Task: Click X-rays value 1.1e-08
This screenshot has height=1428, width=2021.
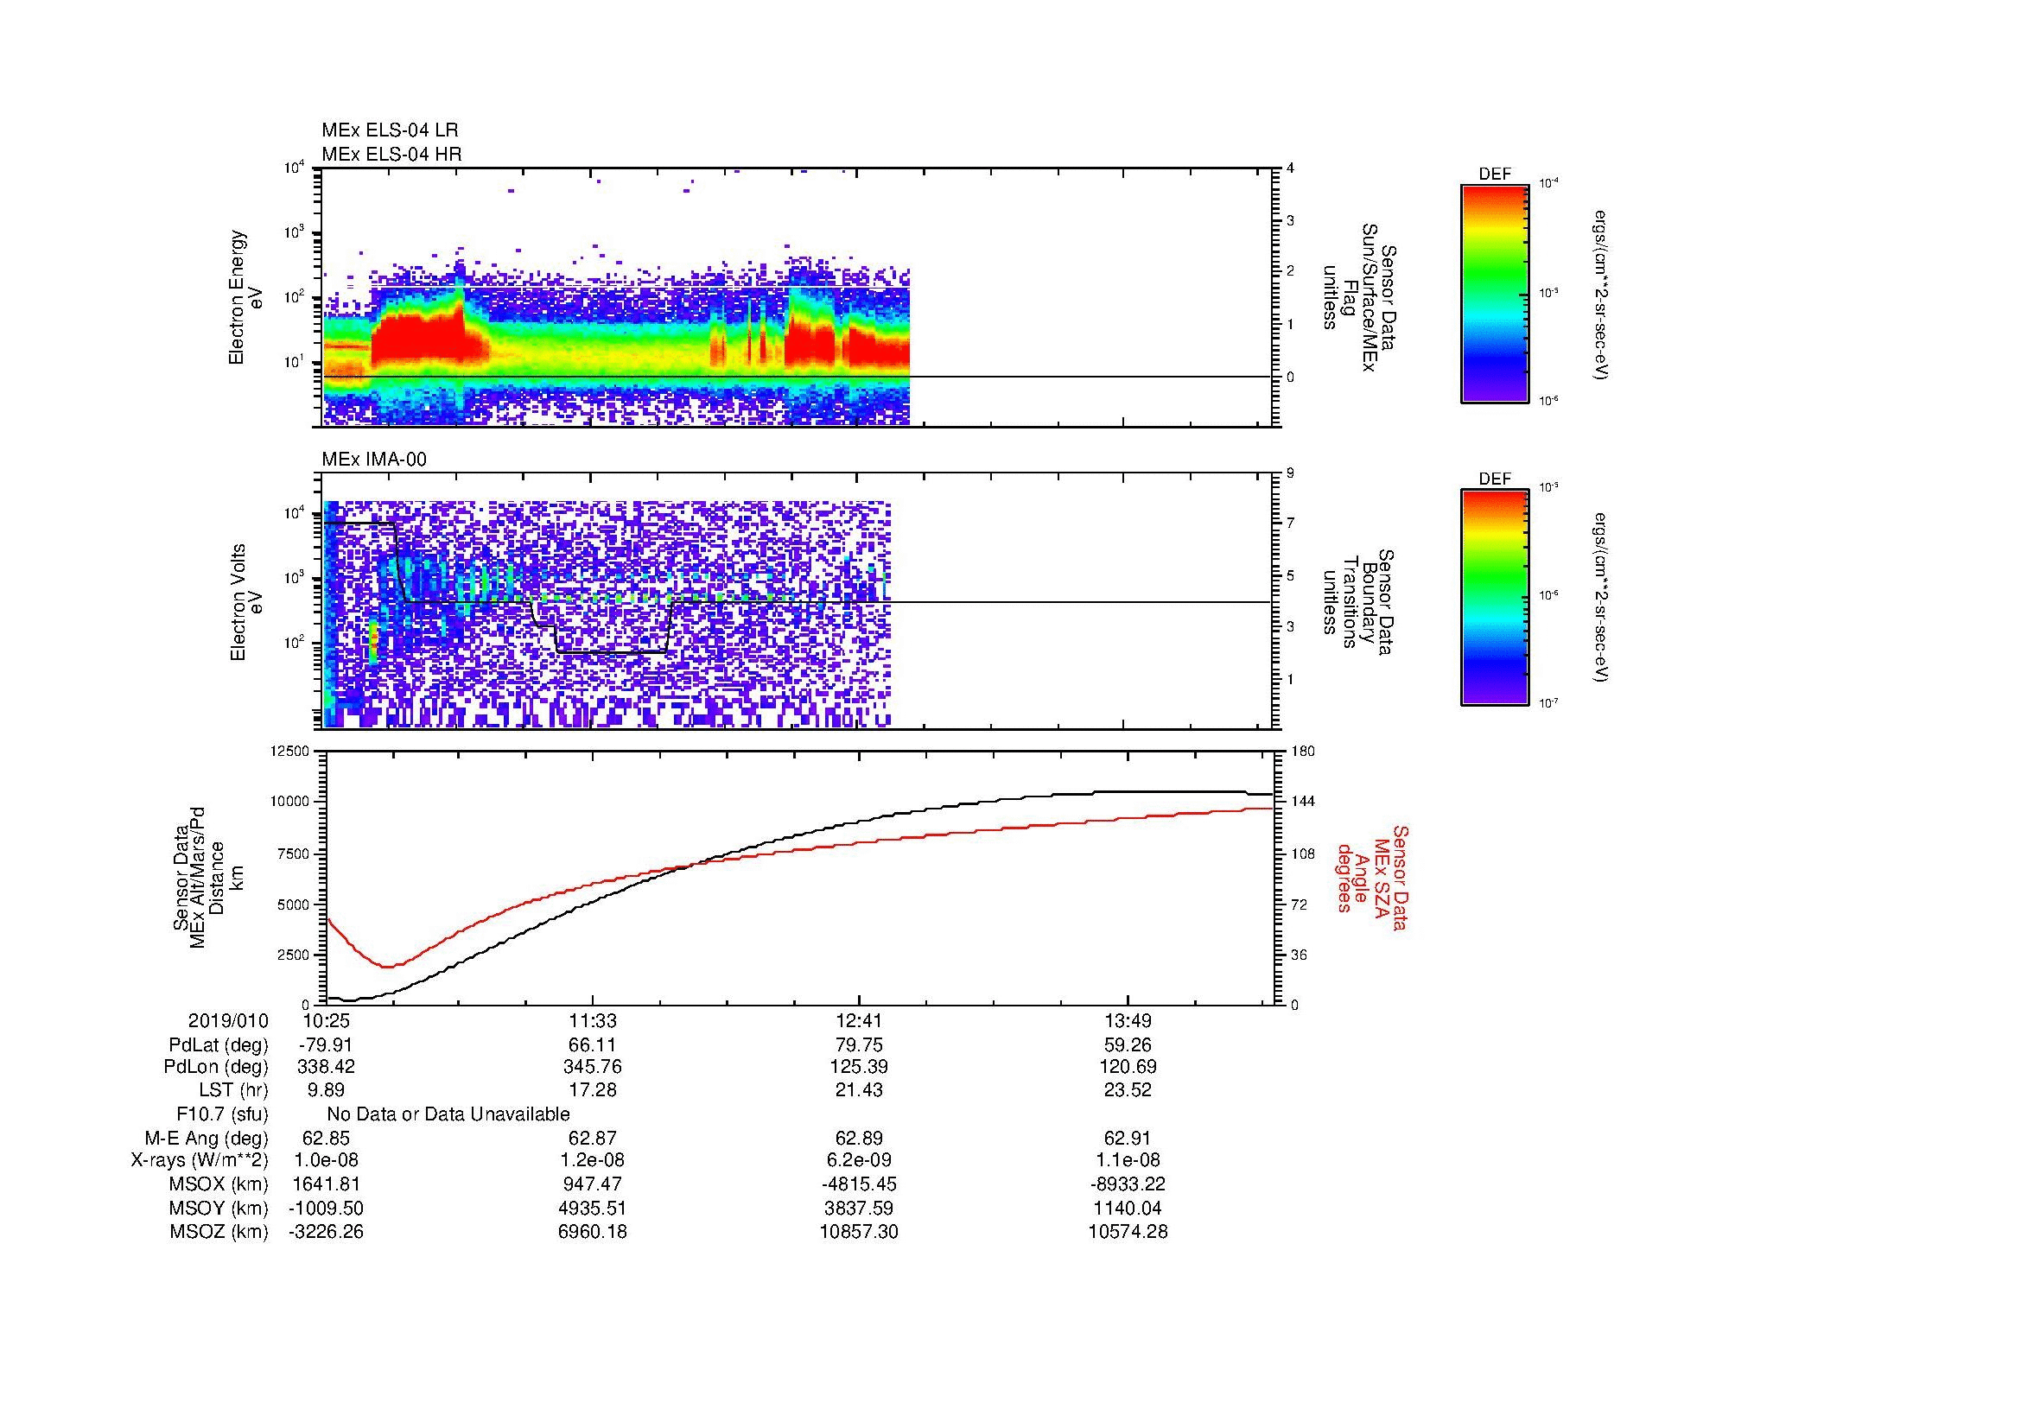Action: click(x=1128, y=1161)
